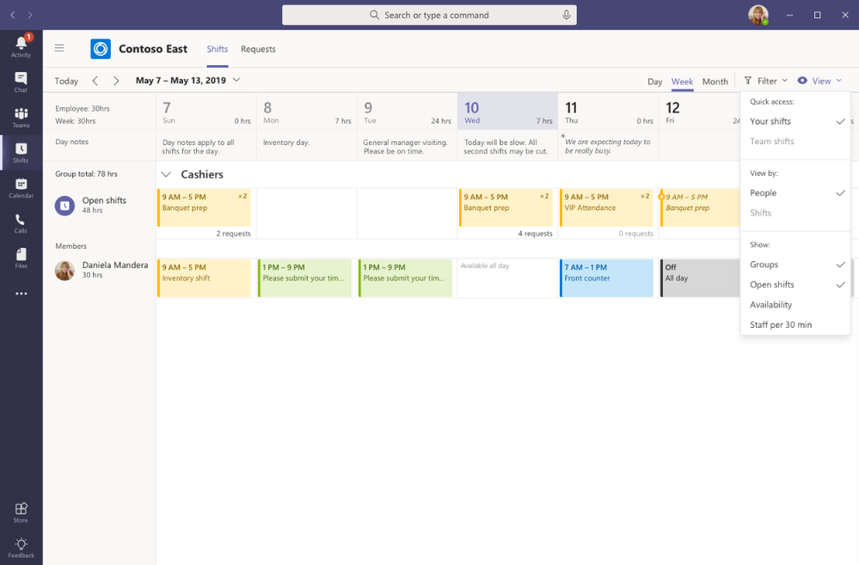Click the Open shifts clock icon
The height and width of the screenshot is (565, 859).
pos(64,206)
